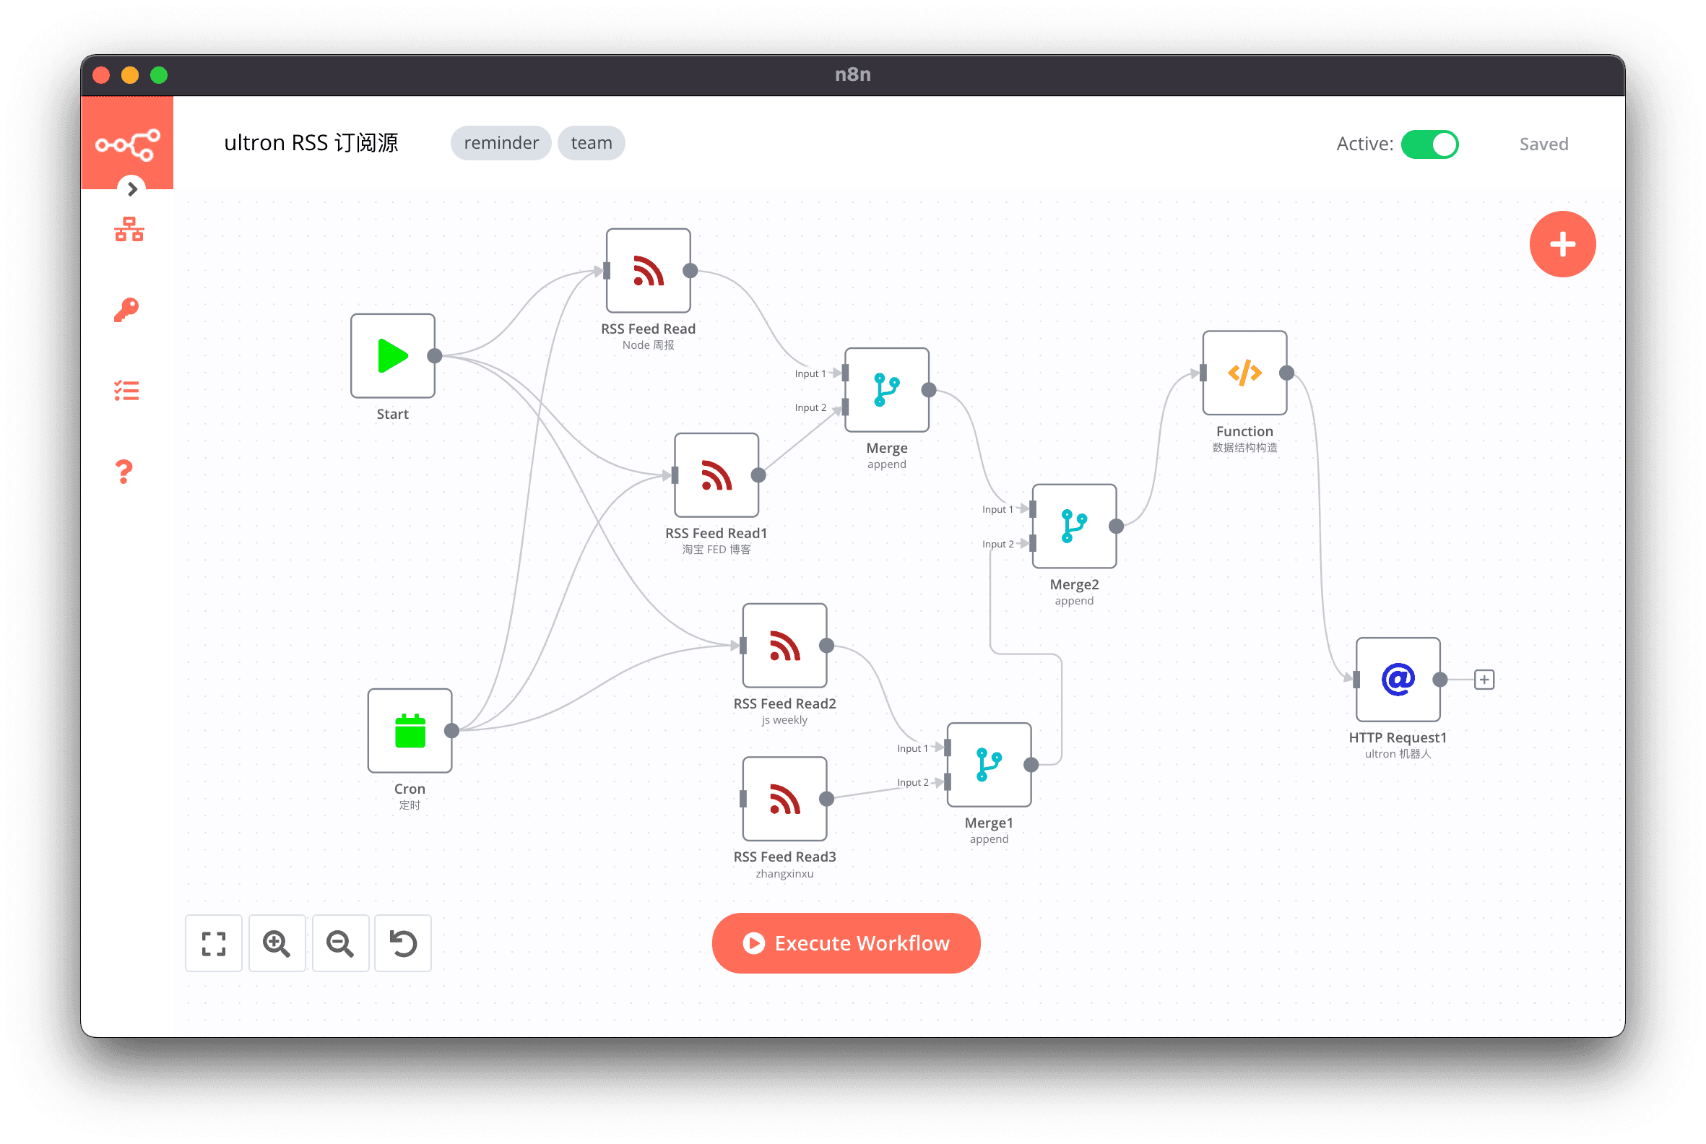Select Function 数据结构构造 node
Viewport: 1706px width, 1144px height.
1244,373
